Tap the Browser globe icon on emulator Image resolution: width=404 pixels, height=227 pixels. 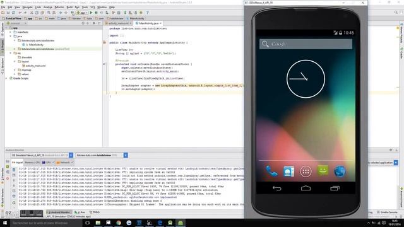(x=340, y=172)
